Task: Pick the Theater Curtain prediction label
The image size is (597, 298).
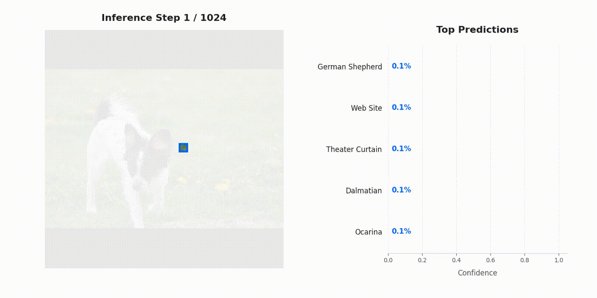Action: point(354,149)
